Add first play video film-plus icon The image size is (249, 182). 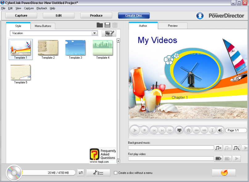click(218, 159)
